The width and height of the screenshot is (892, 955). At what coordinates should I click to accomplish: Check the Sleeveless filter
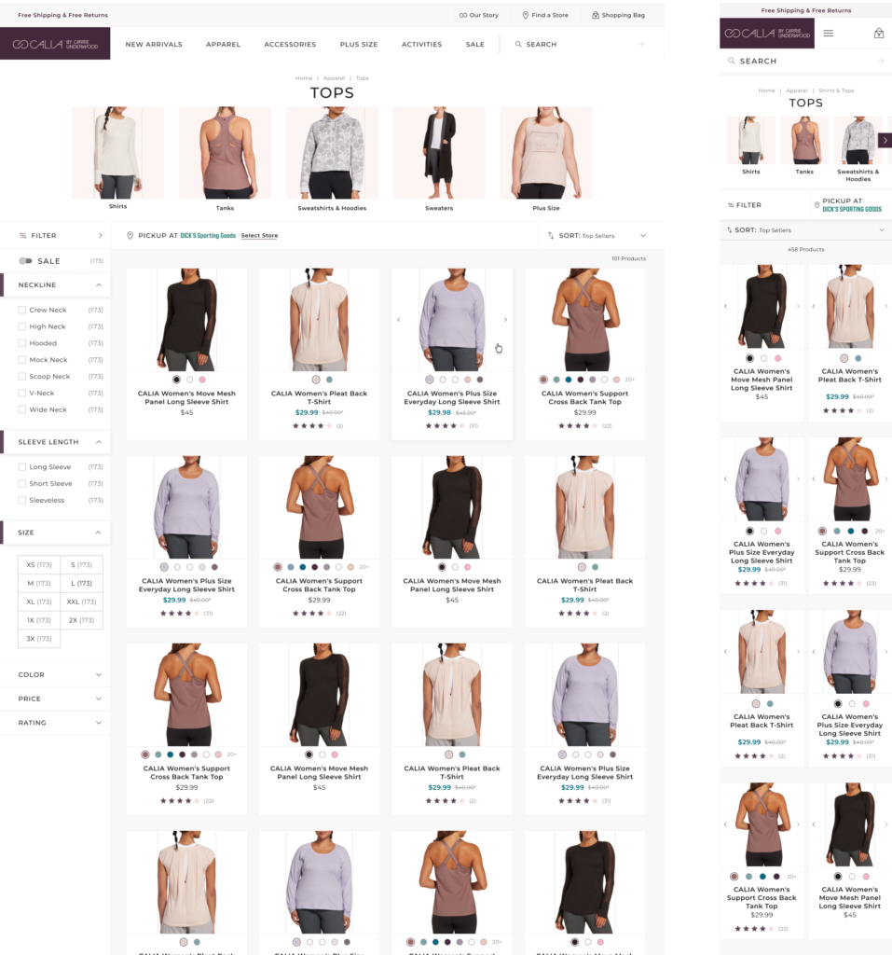pos(22,500)
